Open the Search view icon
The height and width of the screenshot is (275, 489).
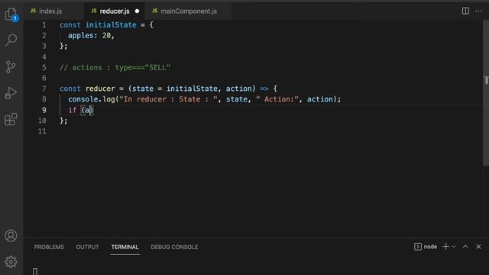[x=11, y=40]
